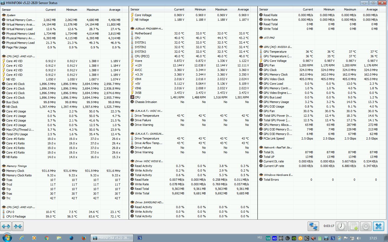Select the 'GPU Core Load' row
The height and width of the screenshot is (242, 388).
pyautogui.click(x=322, y=84)
